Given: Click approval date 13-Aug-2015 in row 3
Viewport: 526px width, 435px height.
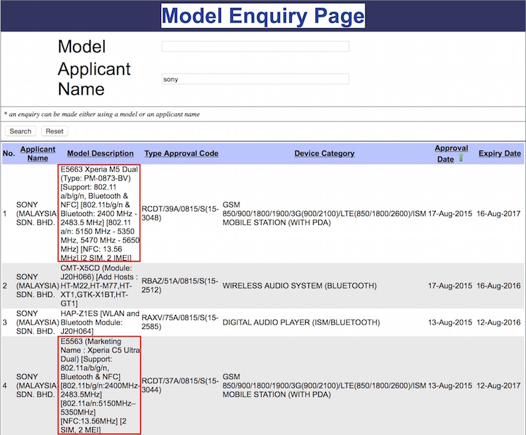Looking at the screenshot, I should [x=450, y=323].
